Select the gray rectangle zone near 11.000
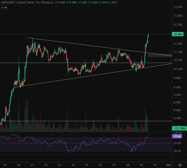 point(160,55)
